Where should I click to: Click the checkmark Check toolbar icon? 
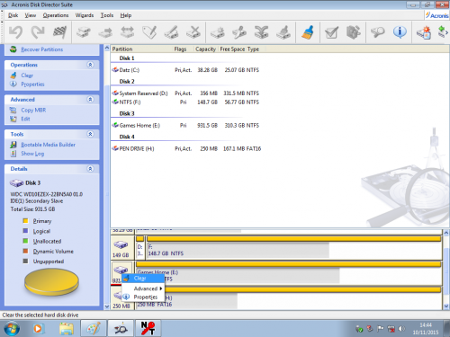[x=331, y=32]
